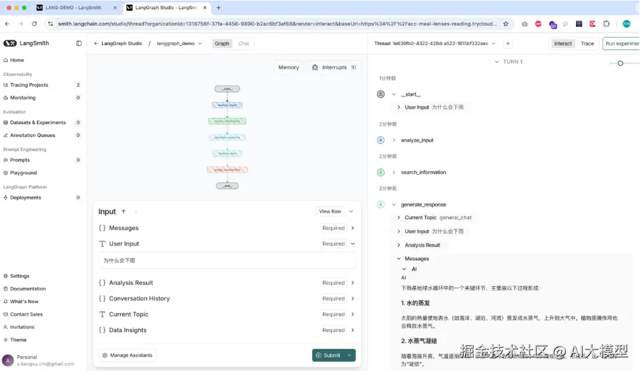640x371 pixels.
Task: Adjust the slider handle beside TURN 1
Action: [620, 63]
